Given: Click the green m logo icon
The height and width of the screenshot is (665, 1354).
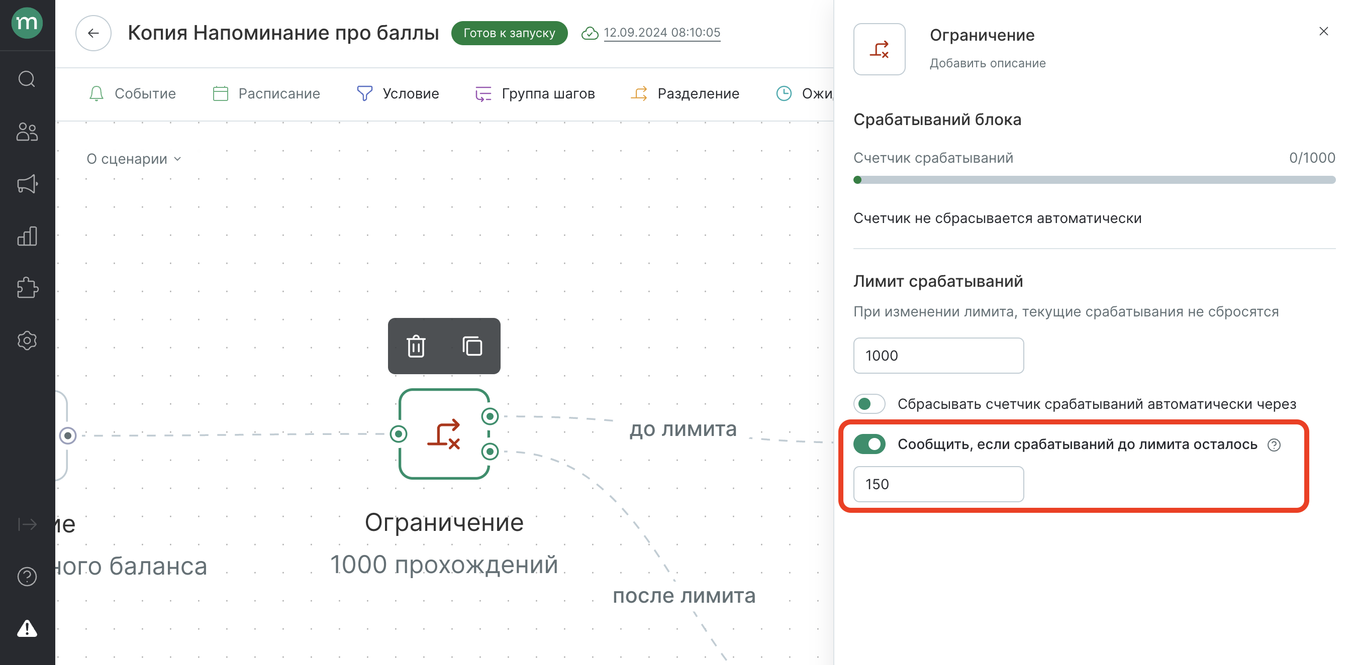Looking at the screenshot, I should [27, 23].
